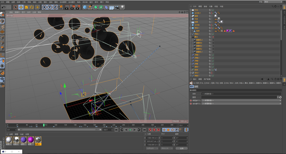Open the 渲染器可见 dropdown

(x=241, y=104)
